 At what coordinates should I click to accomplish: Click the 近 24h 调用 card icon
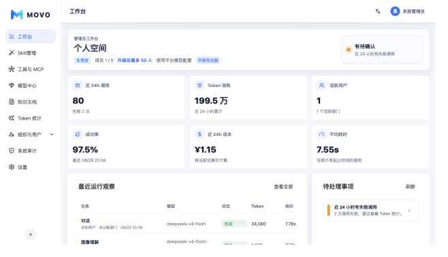click(x=78, y=85)
